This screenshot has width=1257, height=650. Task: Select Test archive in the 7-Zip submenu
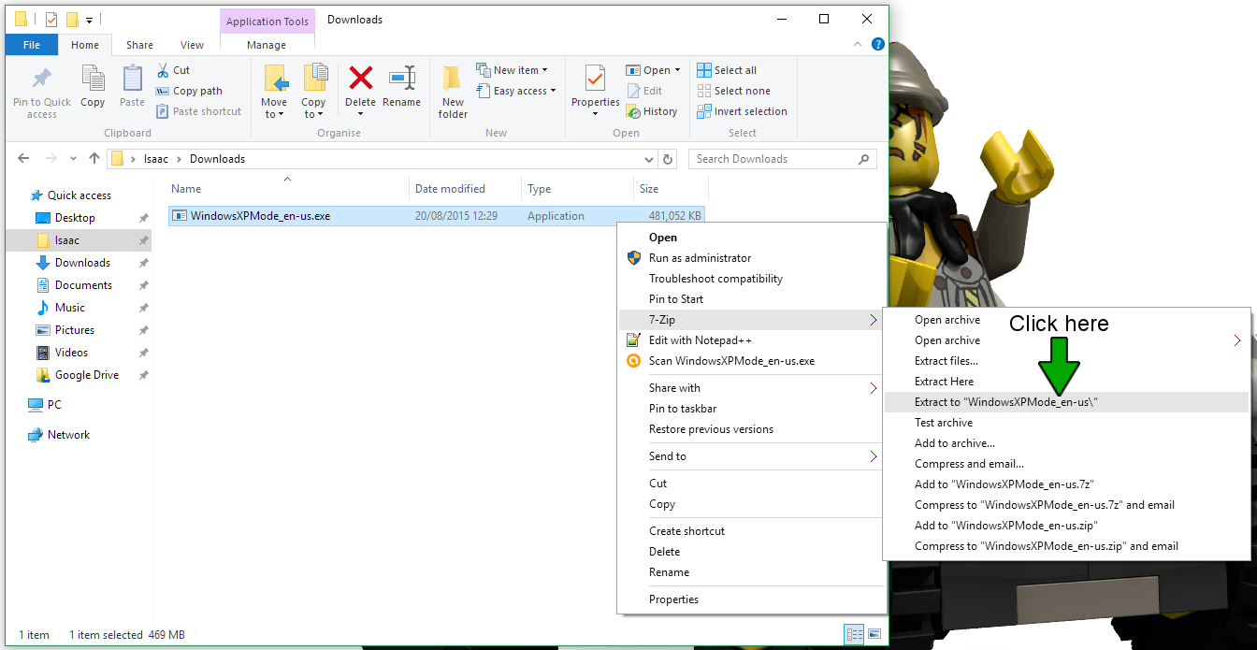point(1066,423)
